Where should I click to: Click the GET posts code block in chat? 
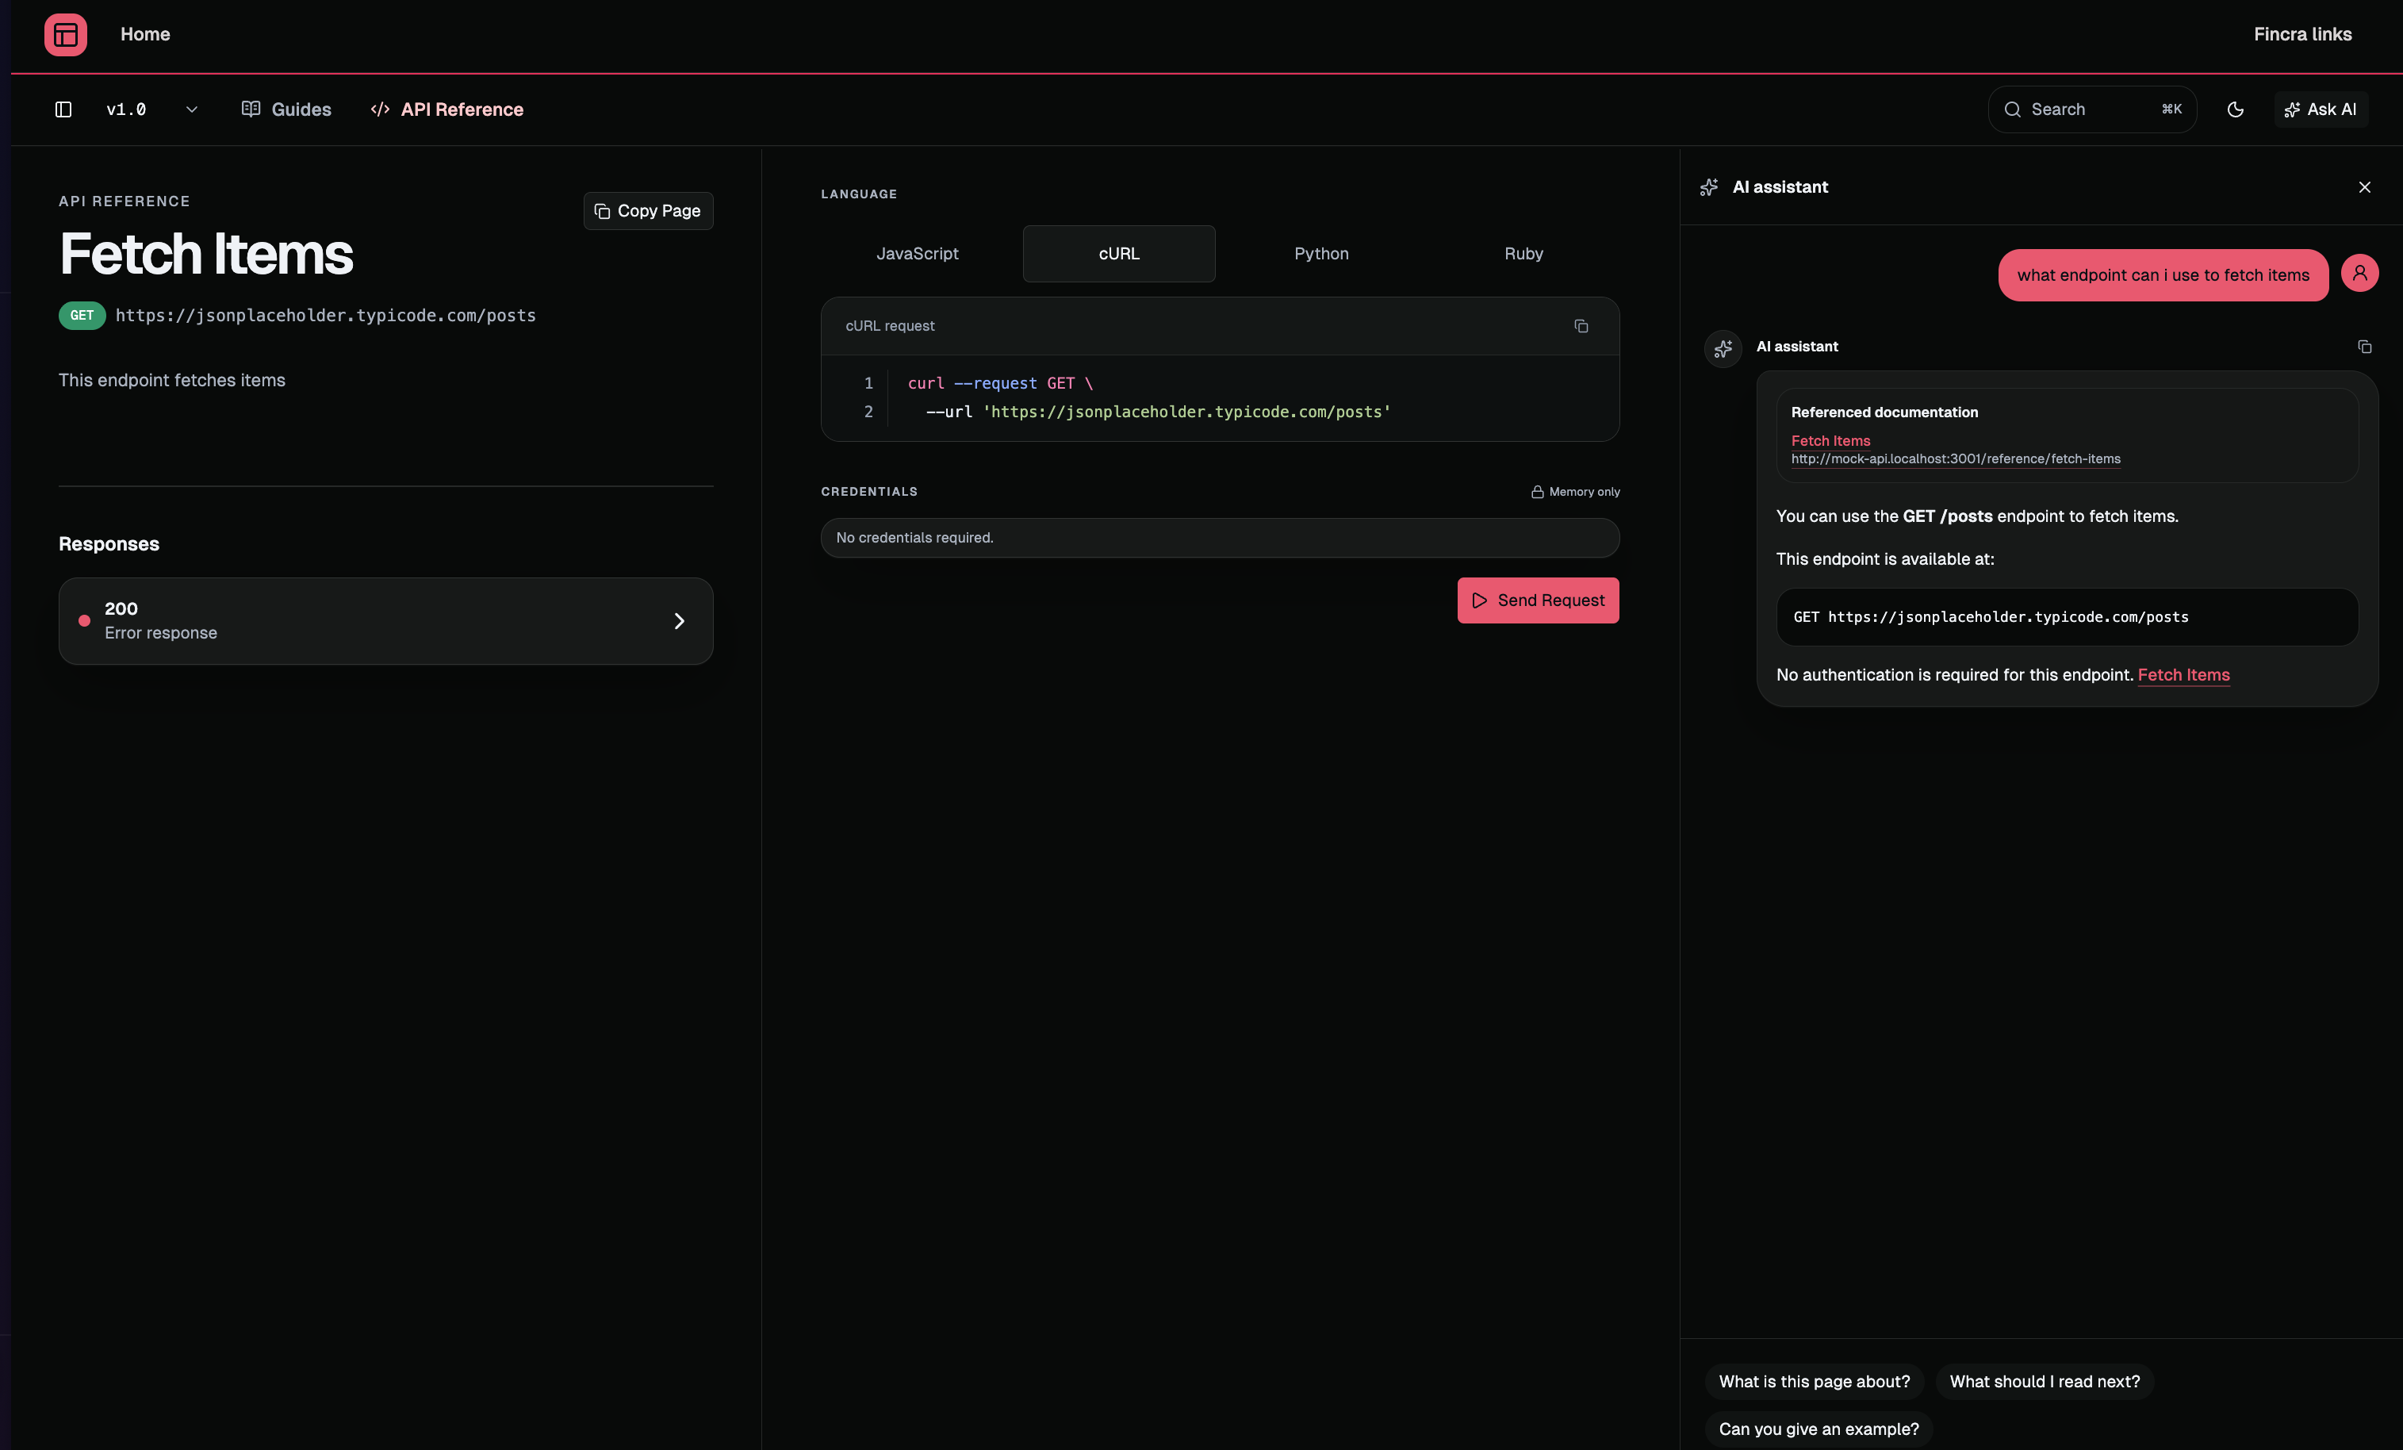tap(2067, 616)
